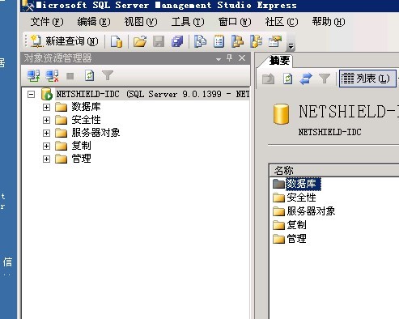This screenshot has width=399, height=319.
Task: Click the summary page notepad icon
Action: tap(219, 41)
